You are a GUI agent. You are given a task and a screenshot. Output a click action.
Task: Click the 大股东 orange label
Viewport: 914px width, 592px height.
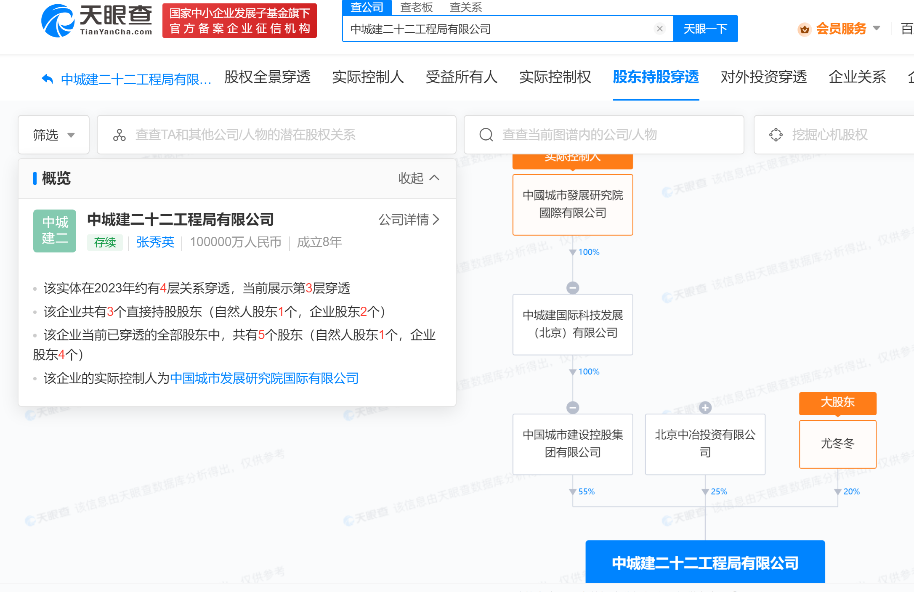coord(838,403)
